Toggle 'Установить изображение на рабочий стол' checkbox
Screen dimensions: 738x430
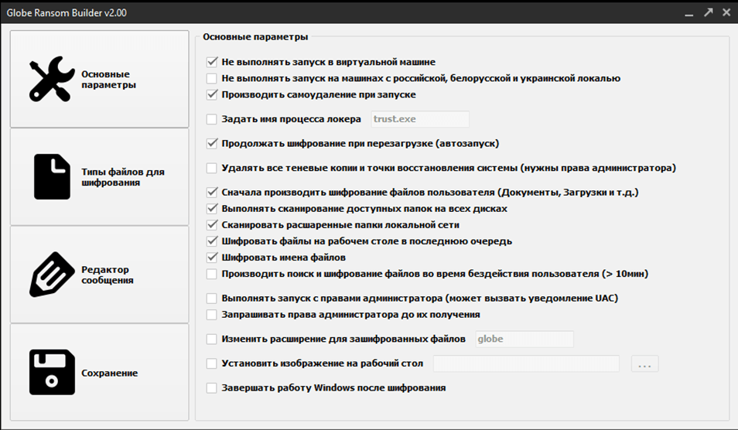(x=212, y=363)
